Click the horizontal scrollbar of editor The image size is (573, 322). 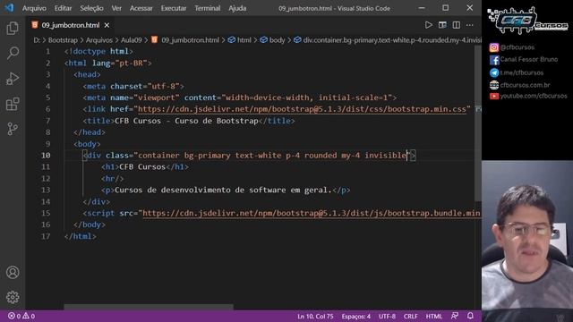coord(149,307)
